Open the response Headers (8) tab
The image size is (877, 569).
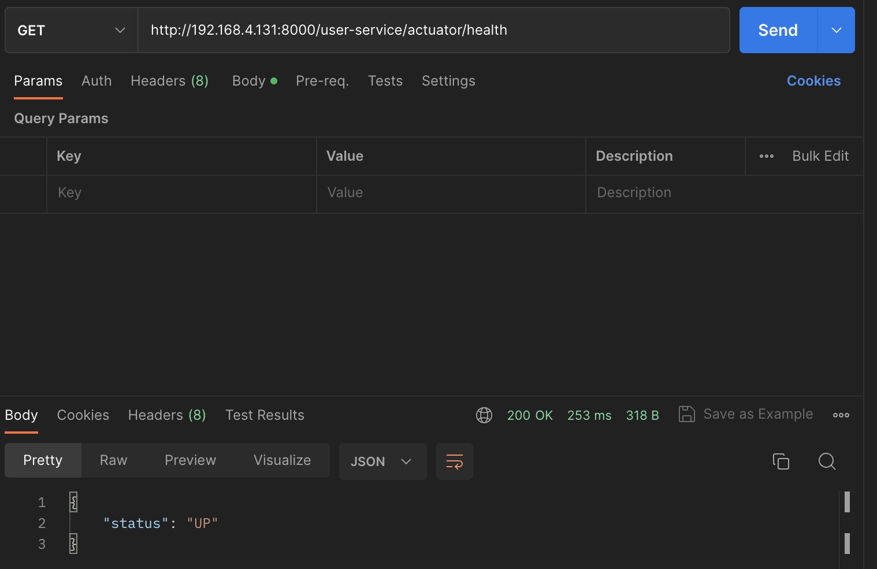pos(167,415)
